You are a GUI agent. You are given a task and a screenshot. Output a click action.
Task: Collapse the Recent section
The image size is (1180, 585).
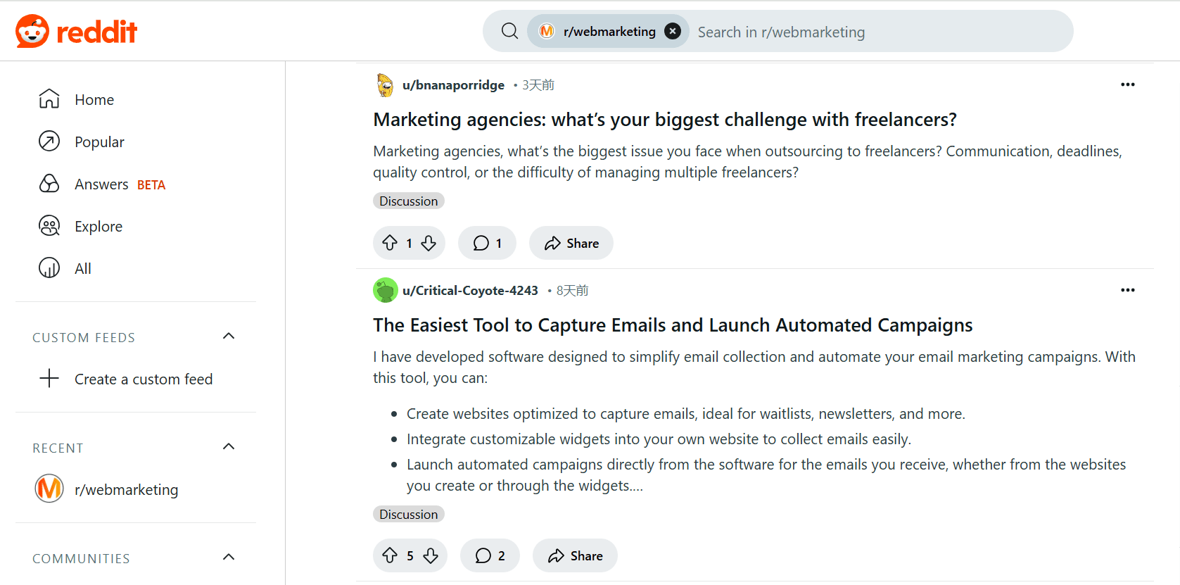[x=229, y=447]
